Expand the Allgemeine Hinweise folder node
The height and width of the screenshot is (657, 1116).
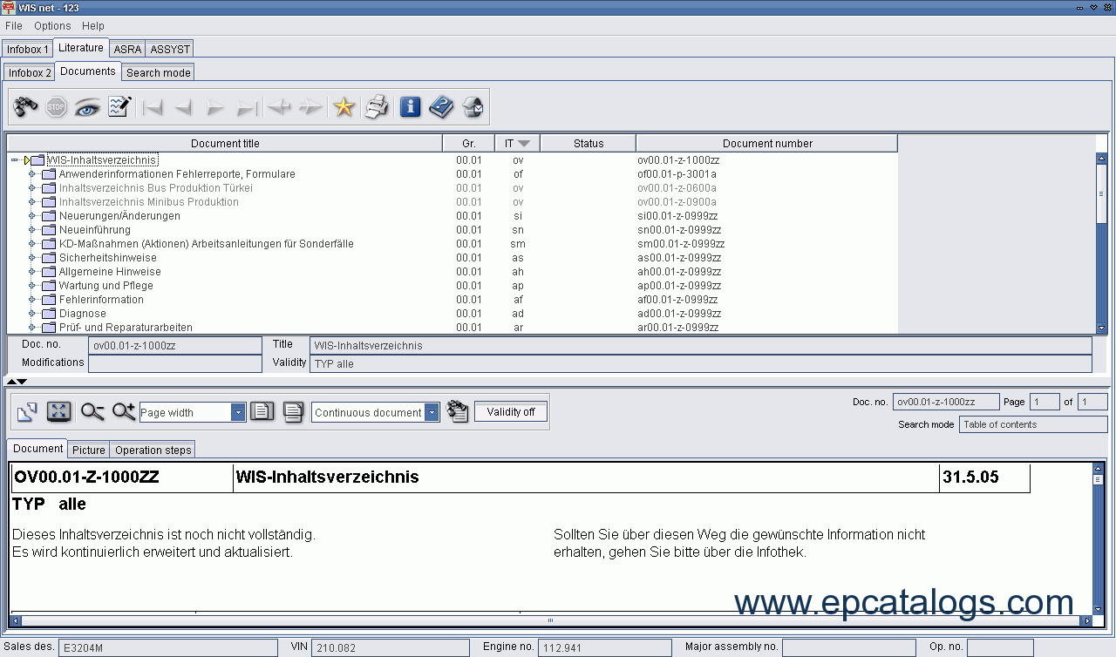click(32, 272)
